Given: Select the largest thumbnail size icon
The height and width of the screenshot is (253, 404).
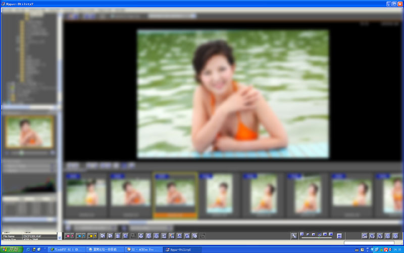Looking at the screenshot, I should pyautogui.click(x=331, y=234).
